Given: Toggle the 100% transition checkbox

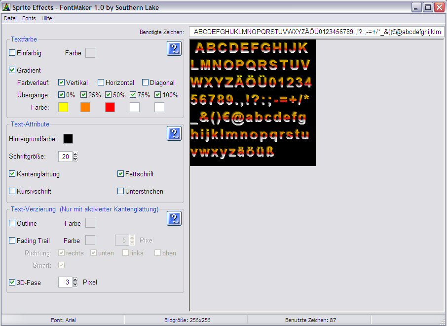Looking at the screenshot, I should point(158,95).
